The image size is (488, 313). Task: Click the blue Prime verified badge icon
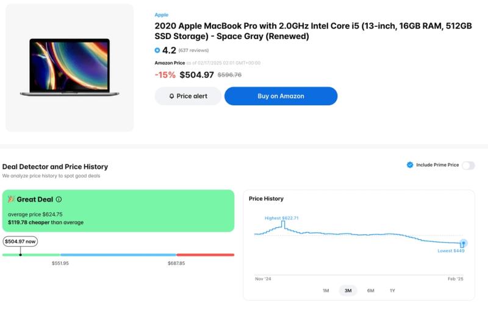pos(410,165)
